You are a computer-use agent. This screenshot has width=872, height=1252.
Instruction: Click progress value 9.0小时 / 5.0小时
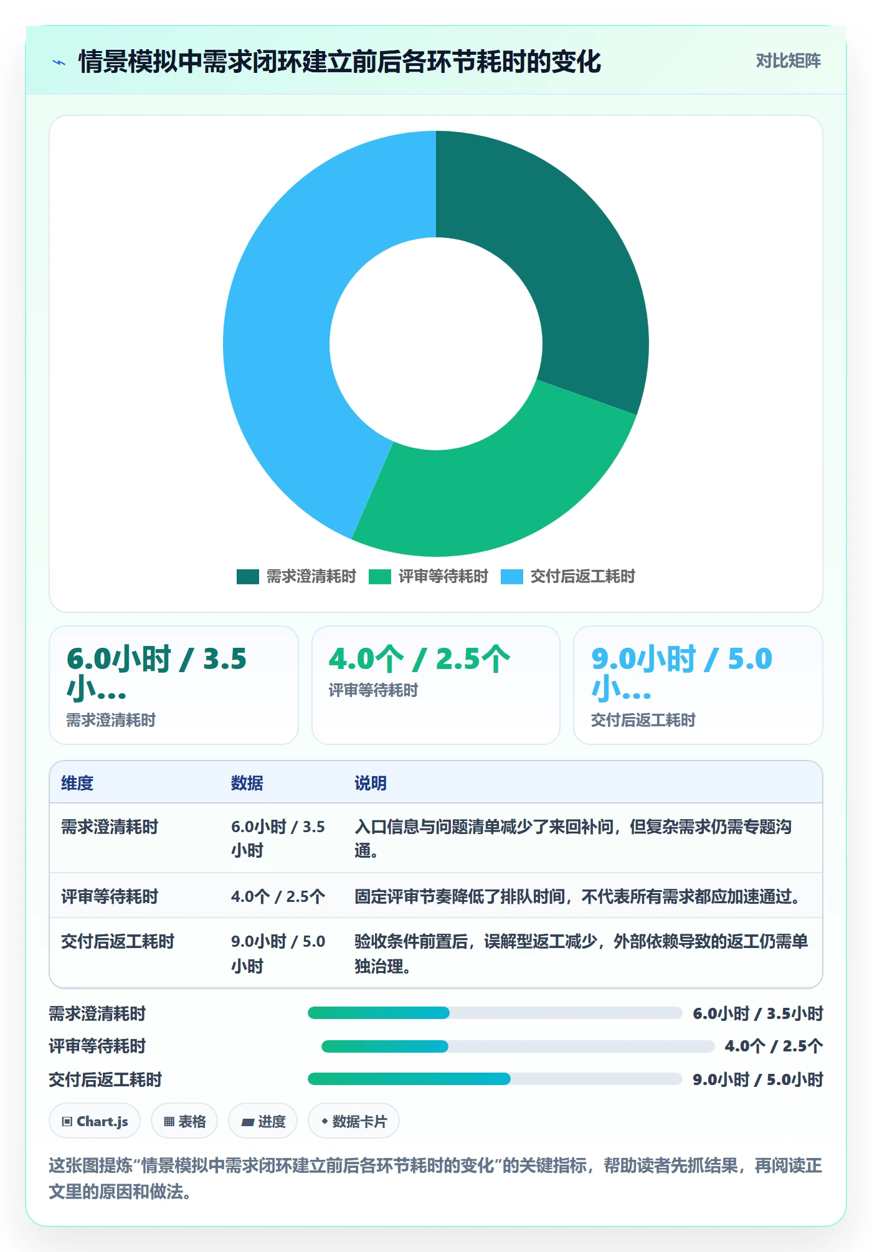(x=758, y=1079)
